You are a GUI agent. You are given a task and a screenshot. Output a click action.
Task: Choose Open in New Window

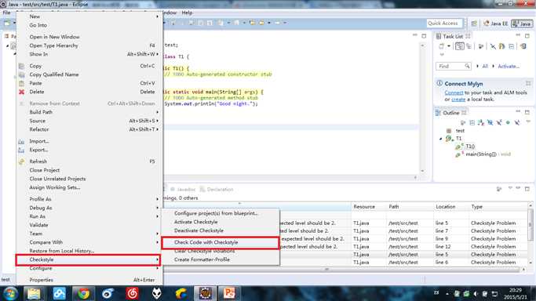point(89,37)
